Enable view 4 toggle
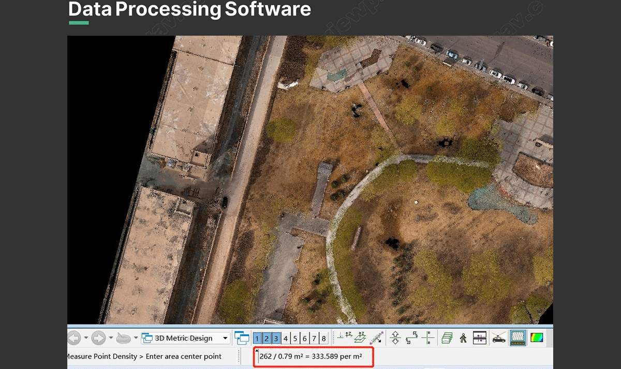Image resolution: width=621 pixels, height=369 pixels. [x=286, y=339]
